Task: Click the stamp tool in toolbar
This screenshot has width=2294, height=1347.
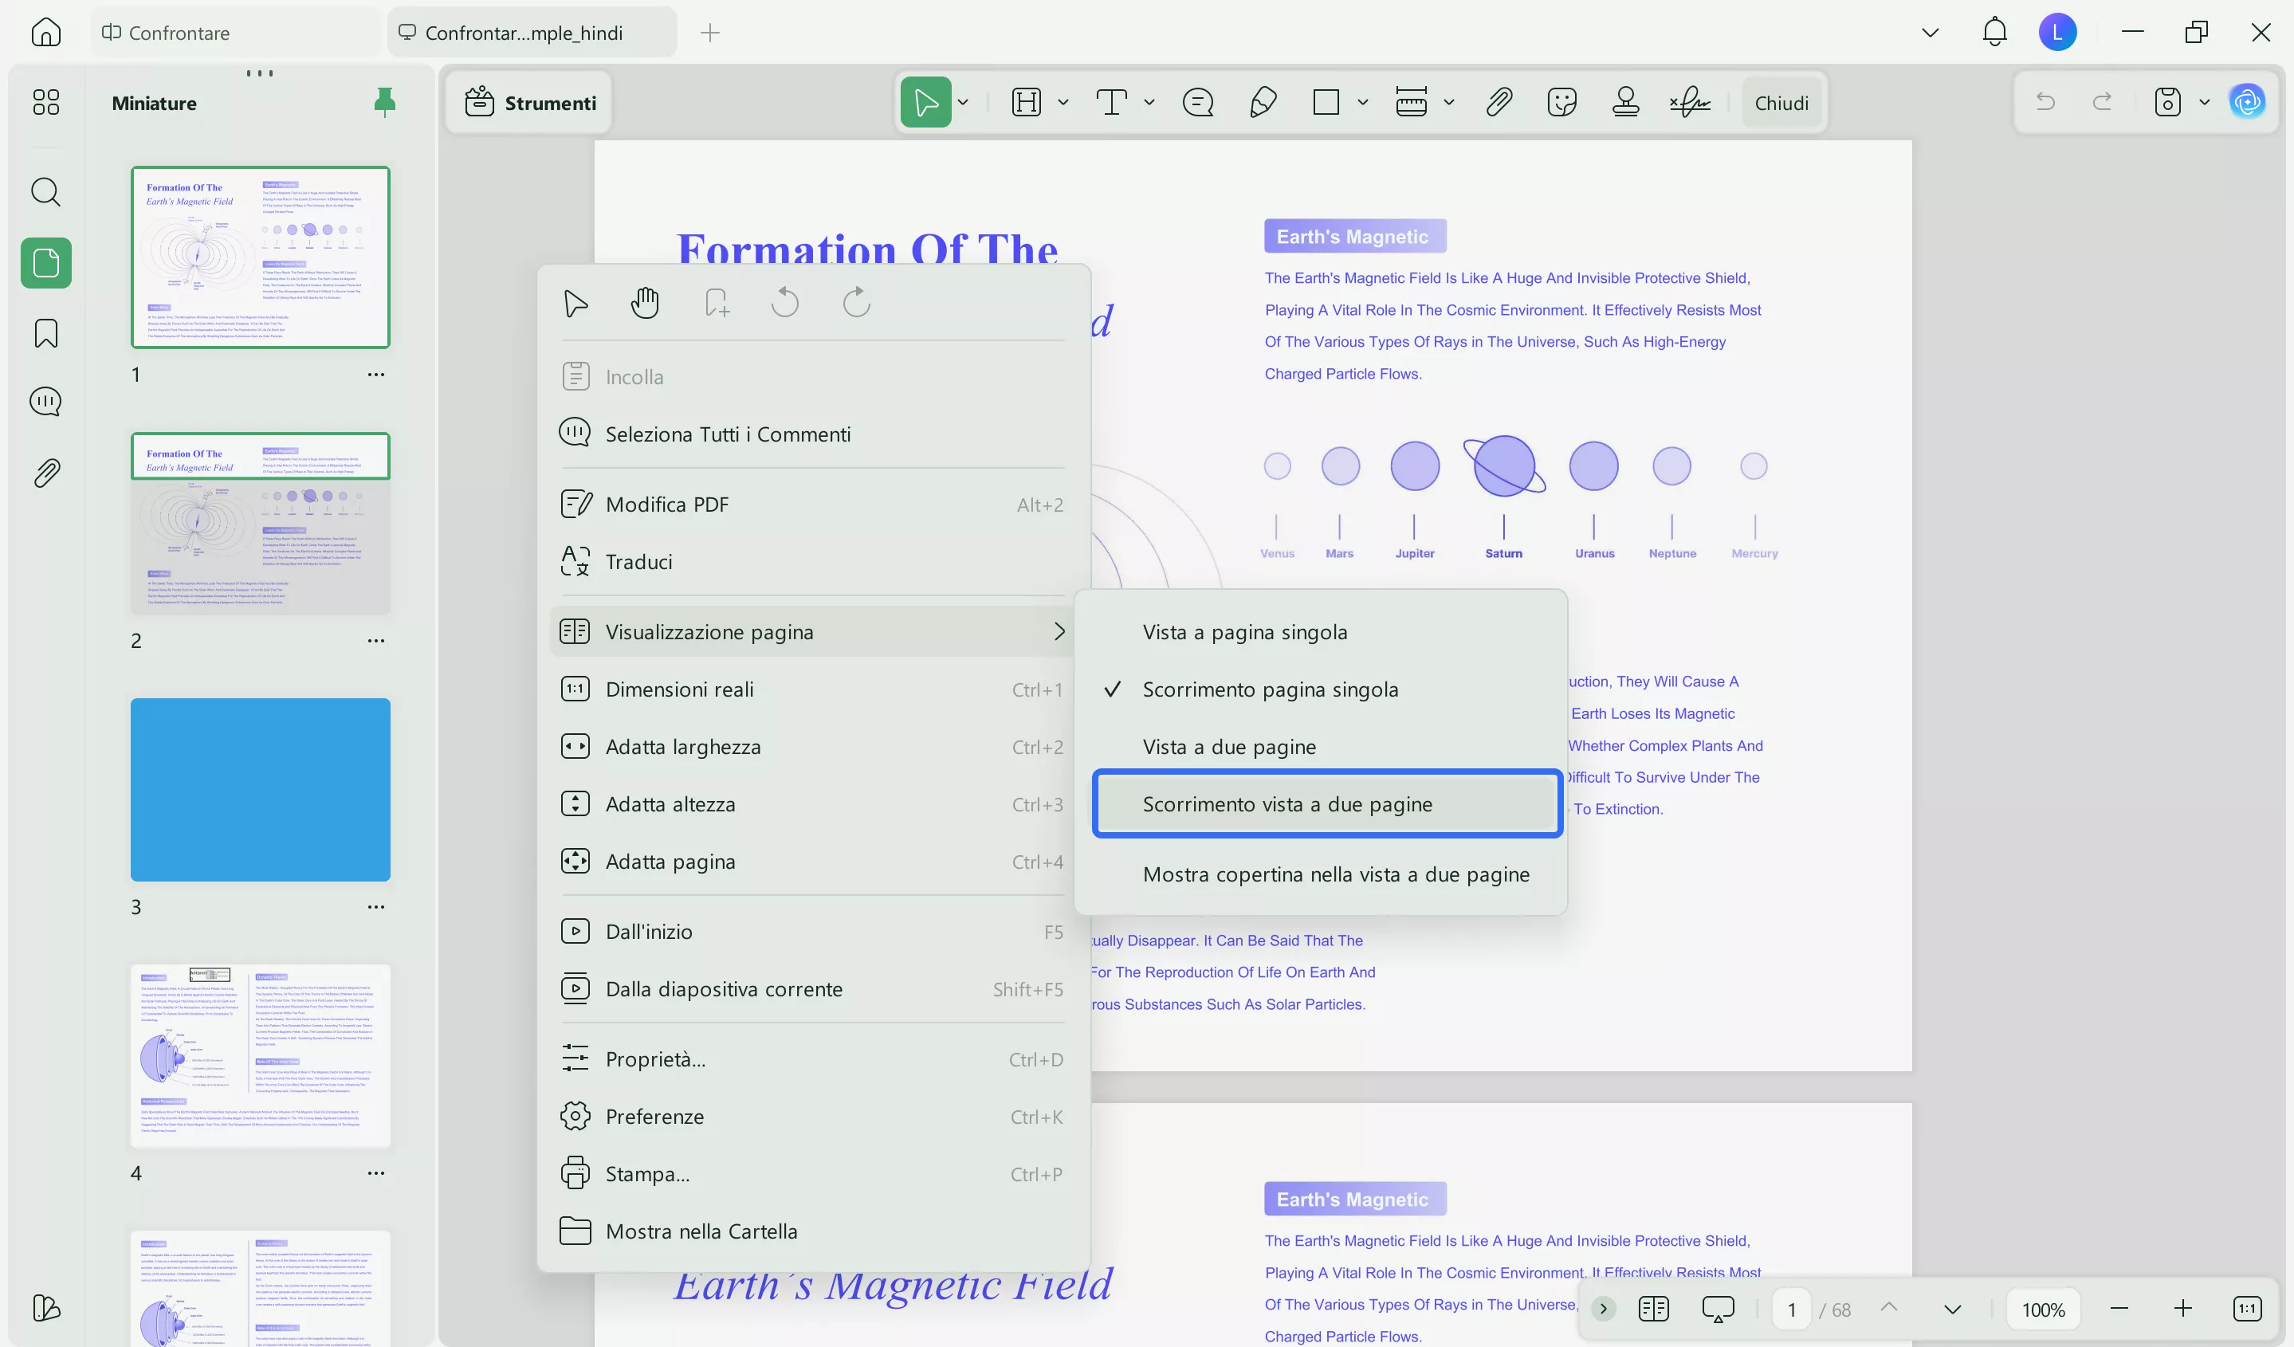Action: (1625, 102)
